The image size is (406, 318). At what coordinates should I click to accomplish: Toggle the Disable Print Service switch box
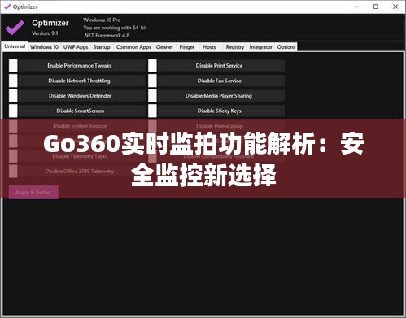152,66
